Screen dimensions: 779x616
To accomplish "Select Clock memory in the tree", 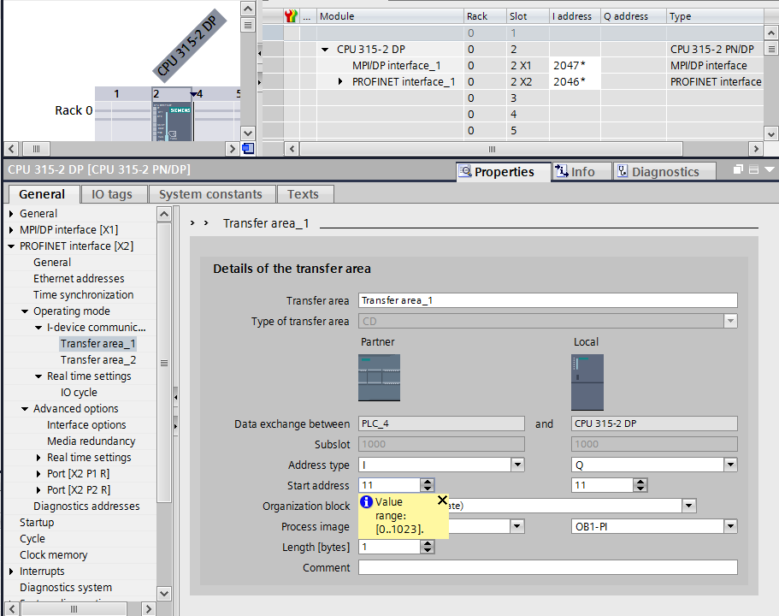I will pos(53,555).
